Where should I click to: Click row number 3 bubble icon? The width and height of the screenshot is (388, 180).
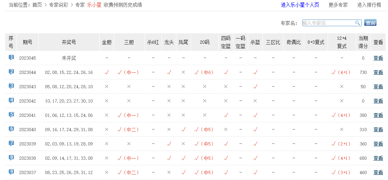(x=11, y=86)
